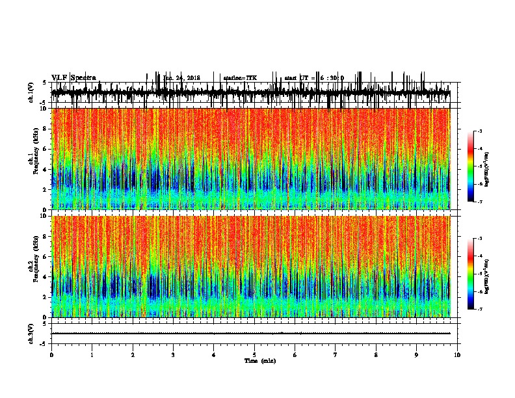Select the 'ch.3(V)' waveform axis label
The image size is (515, 398).
(31, 334)
